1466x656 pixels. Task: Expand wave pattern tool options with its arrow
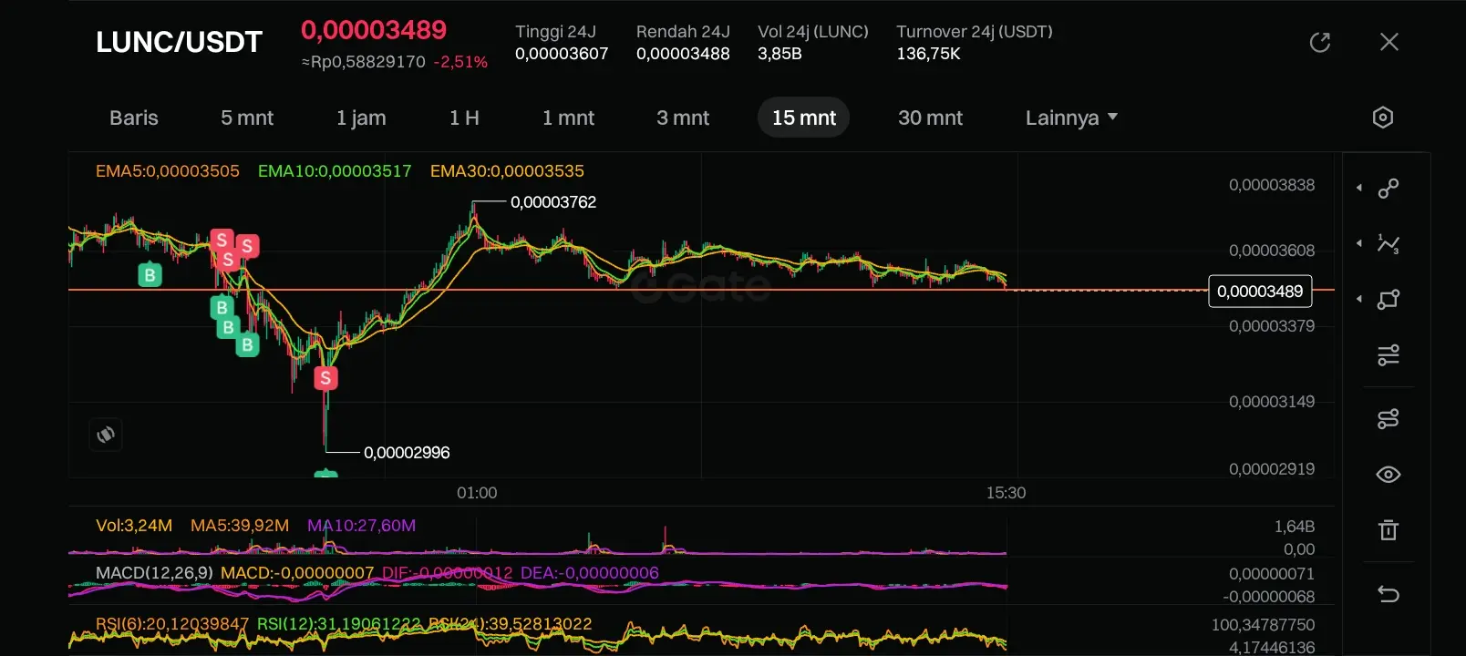pyautogui.click(x=1359, y=243)
